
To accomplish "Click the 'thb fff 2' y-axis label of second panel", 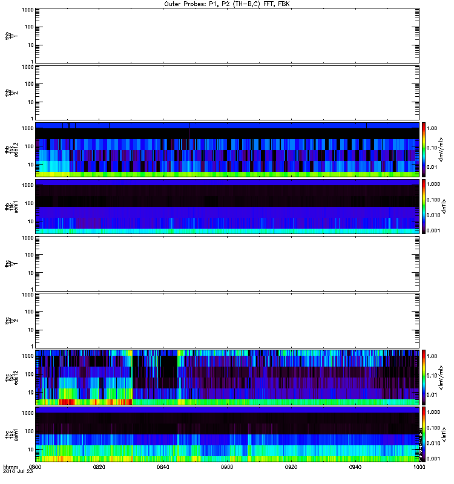I will pos(11,93).
